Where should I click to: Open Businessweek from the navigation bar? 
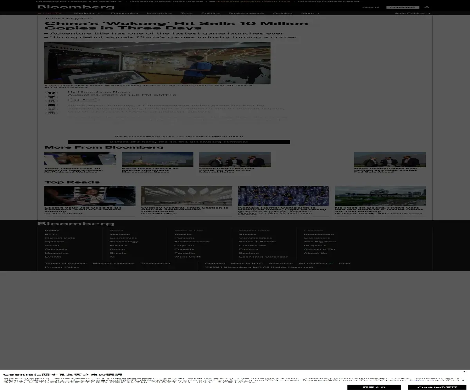pyautogui.click(x=246, y=13)
